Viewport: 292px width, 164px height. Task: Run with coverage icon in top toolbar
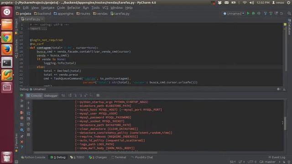pyautogui.click(x=259, y=13)
